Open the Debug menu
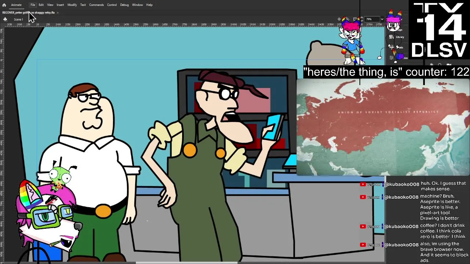 click(124, 5)
